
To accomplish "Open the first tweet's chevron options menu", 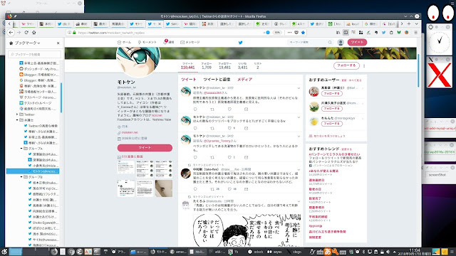I will (x=299, y=88).
